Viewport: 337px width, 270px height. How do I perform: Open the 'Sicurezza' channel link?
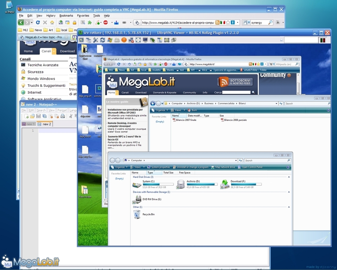click(x=35, y=72)
